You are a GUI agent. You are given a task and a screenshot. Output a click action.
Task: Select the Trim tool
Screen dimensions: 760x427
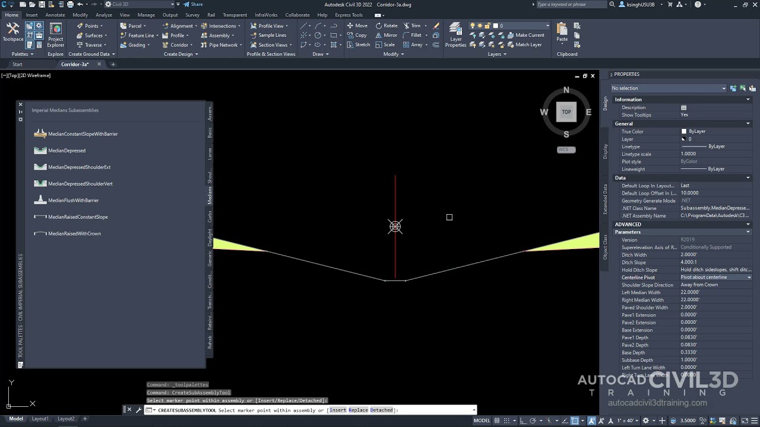(411, 26)
